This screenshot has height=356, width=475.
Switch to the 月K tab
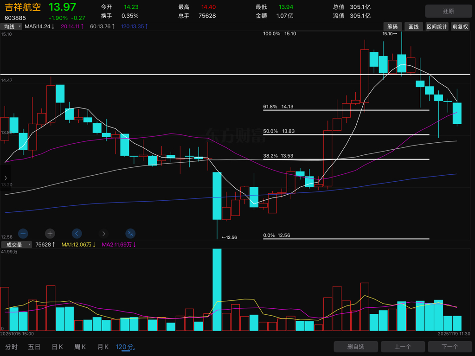point(103,347)
